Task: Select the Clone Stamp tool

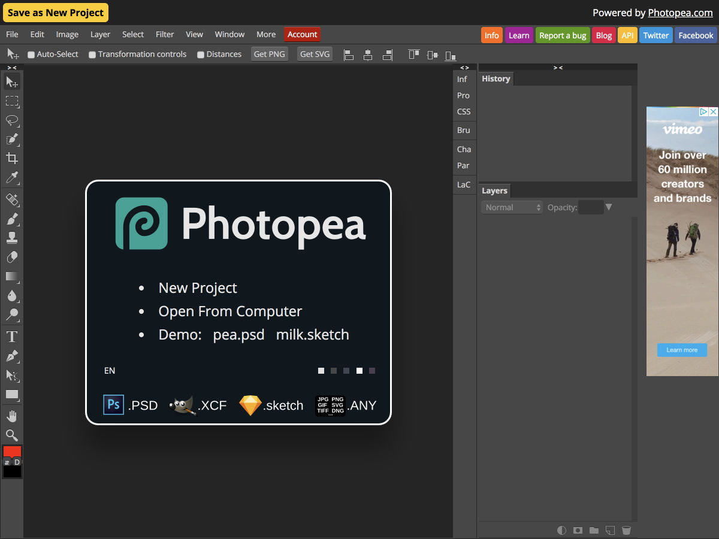Action: (x=12, y=238)
